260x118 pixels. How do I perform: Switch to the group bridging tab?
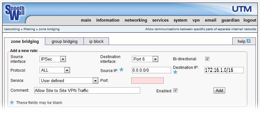[64, 42]
